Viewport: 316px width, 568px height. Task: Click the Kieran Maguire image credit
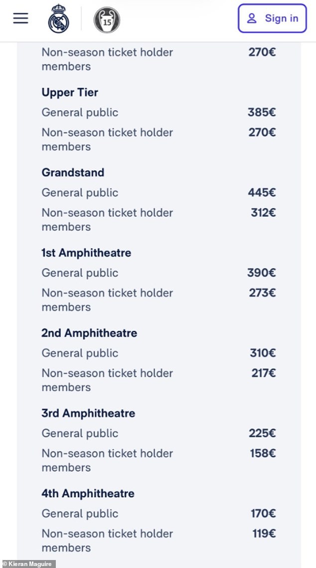click(x=28, y=564)
